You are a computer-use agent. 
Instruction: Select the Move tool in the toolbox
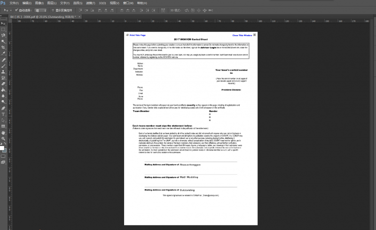pyautogui.click(x=3, y=23)
